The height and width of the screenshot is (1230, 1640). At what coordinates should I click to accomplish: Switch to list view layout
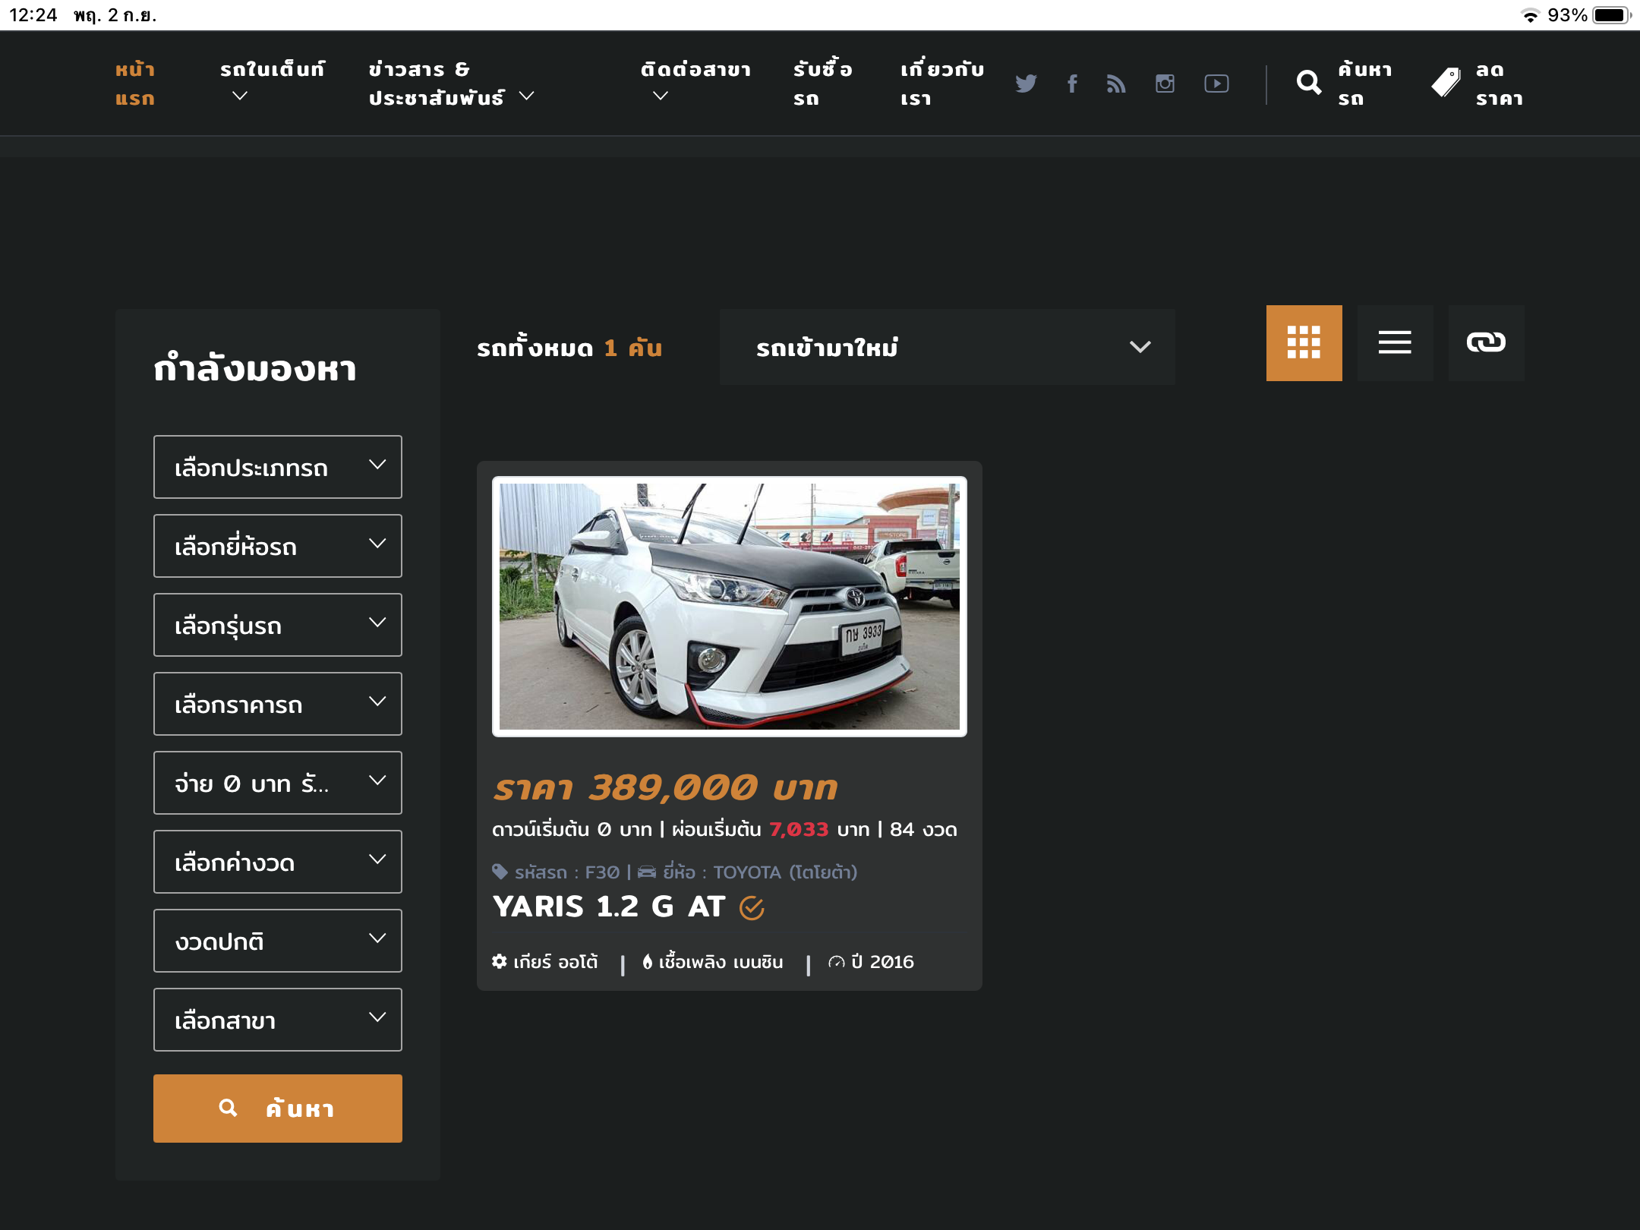pyautogui.click(x=1395, y=343)
